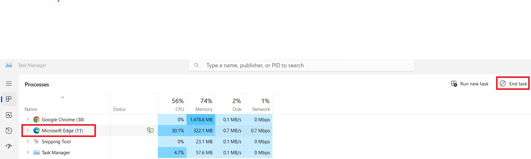Click the Task Manager icon in process list
The height and width of the screenshot is (159, 531).
[x=36, y=152]
